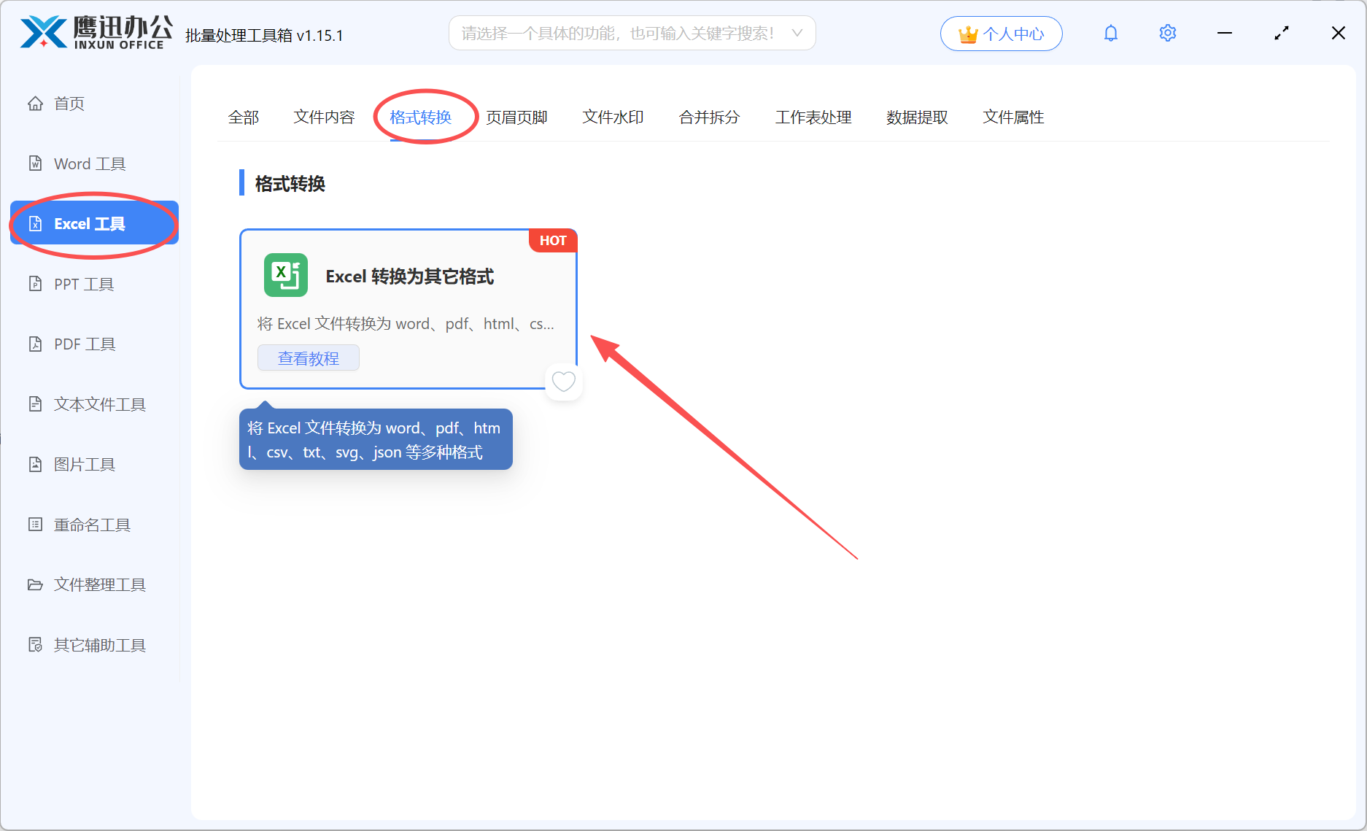Open Excel 转换为其它格式 card title
Screen dimensions: 1367x831
coord(410,277)
